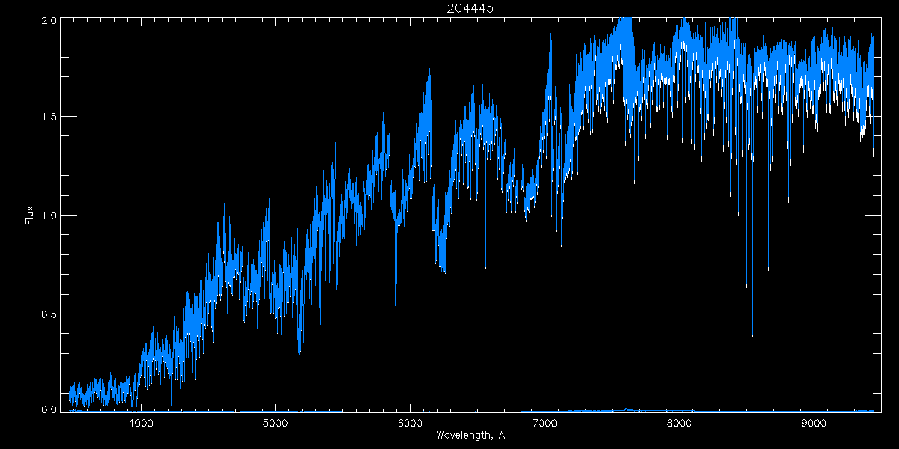Image resolution: width=899 pixels, height=449 pixels.
Task: Click the sharp spectrum peak just past 7000
Action: click(551, 30)
